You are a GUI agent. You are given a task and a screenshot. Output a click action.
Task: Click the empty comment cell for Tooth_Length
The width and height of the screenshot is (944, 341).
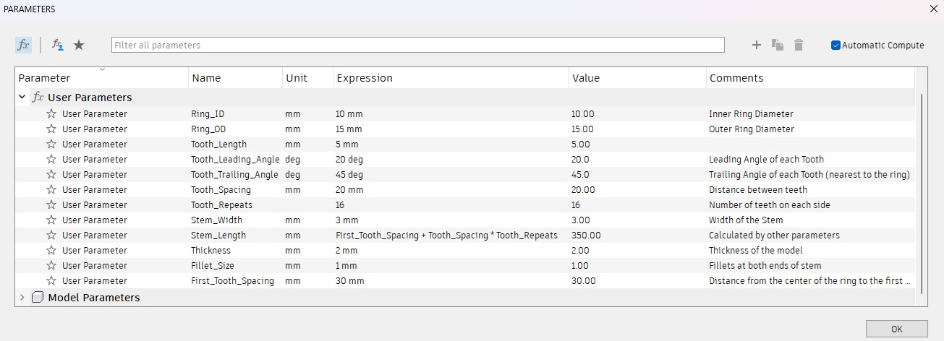[810, 144]
